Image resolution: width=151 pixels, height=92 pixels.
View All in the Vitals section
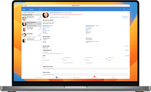pos(127,56)
